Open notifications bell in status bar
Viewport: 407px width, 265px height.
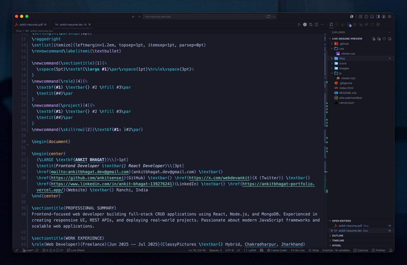pyautogui.click(x=391, y=250)
